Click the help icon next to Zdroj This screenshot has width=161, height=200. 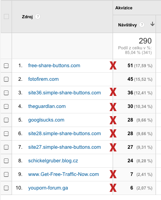[x=38, y=17]
